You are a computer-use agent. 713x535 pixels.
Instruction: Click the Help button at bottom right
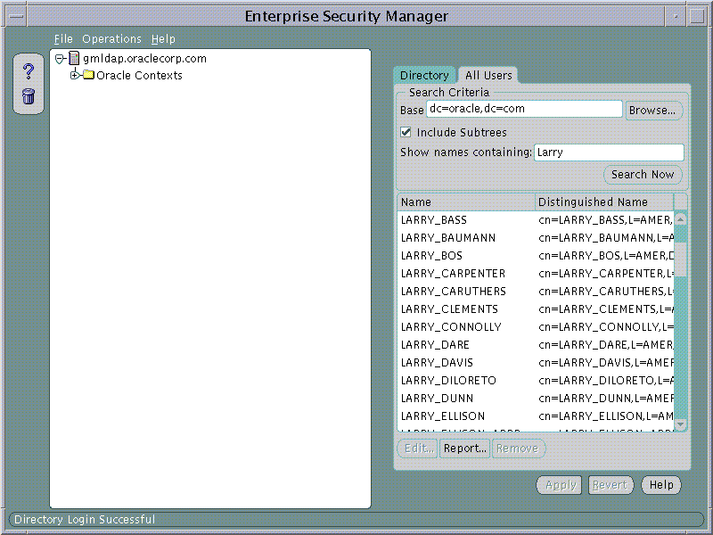[661, 485]
